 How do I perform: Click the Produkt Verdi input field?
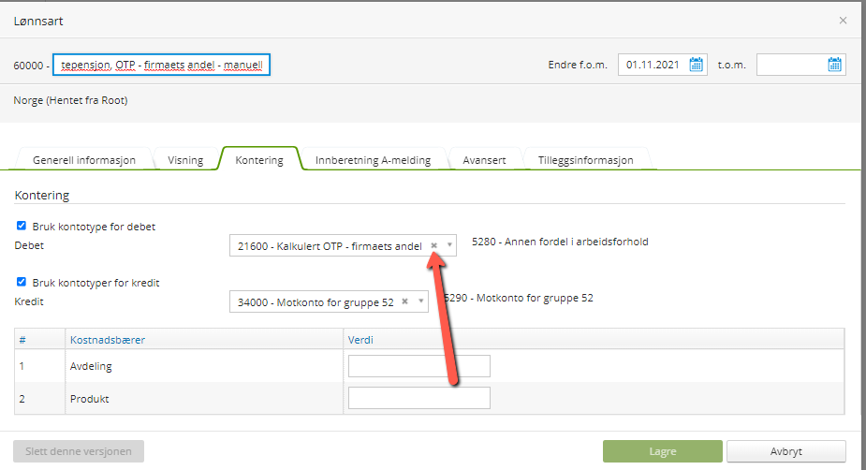419,398
